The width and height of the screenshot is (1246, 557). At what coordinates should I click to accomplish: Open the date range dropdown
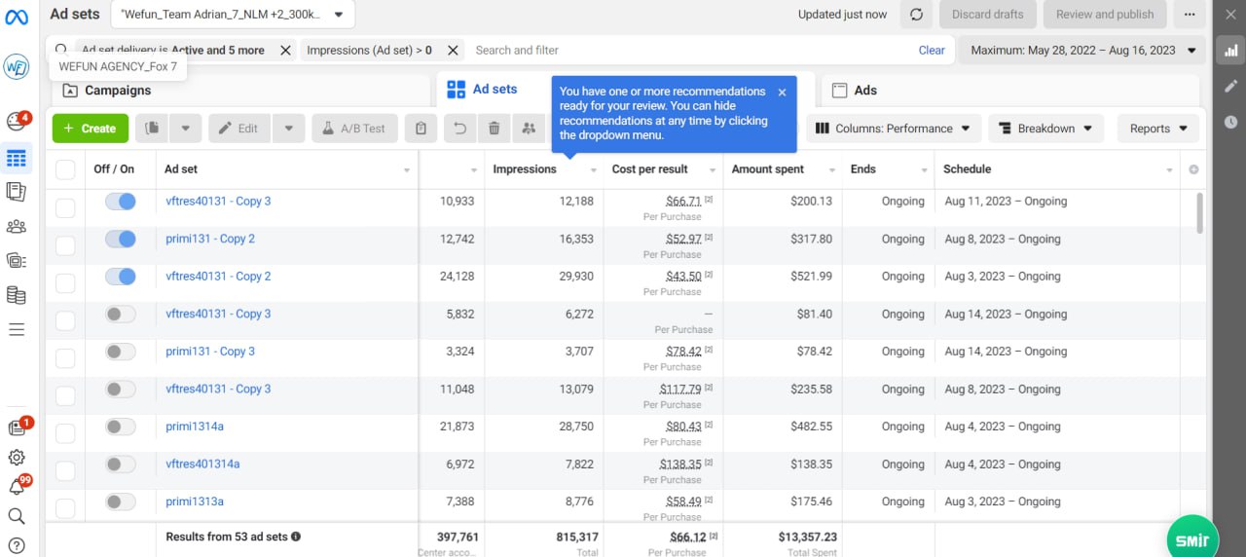(x=1082, y=51)
